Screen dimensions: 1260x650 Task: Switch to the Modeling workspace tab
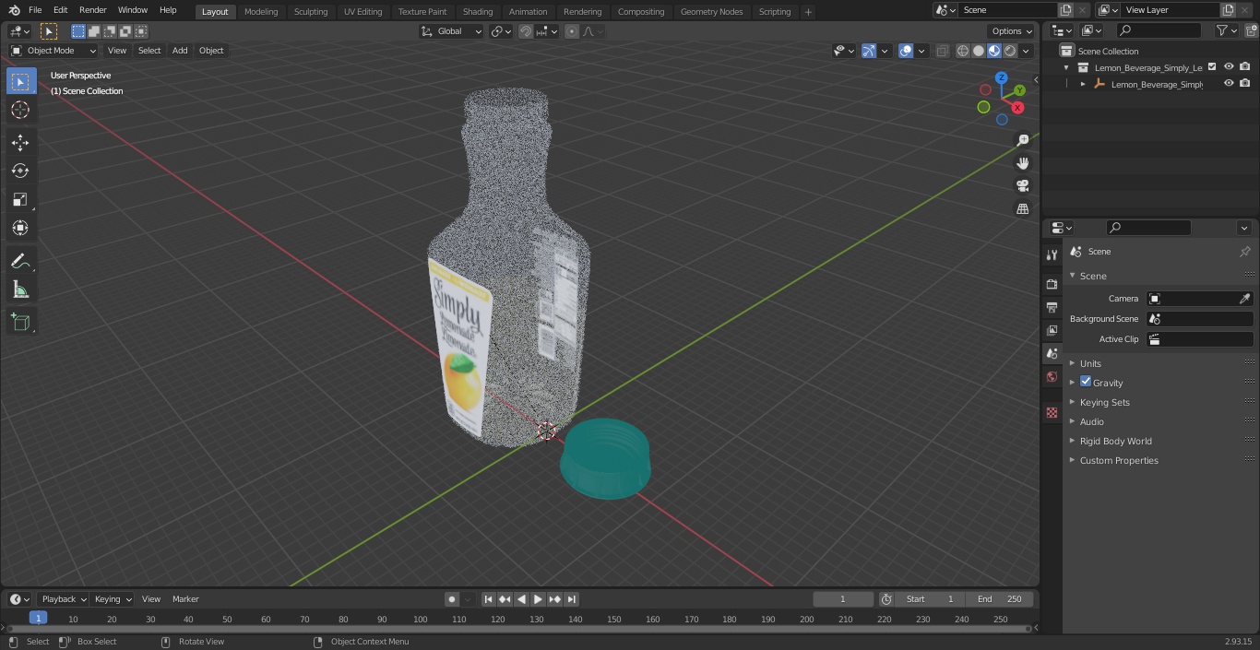[261, 11]
